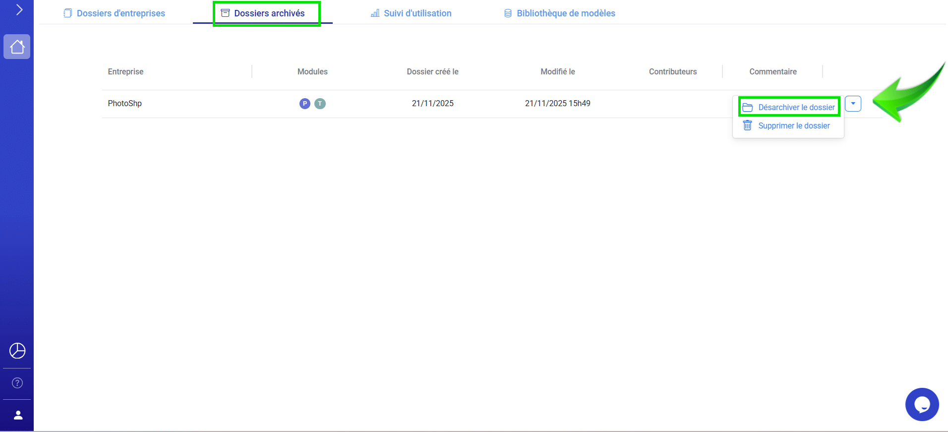The width and height of the screenshot is (948, 432).
Task: Toggle the PhotoShp row actions dropdown
Action: [x=853, y=104]
